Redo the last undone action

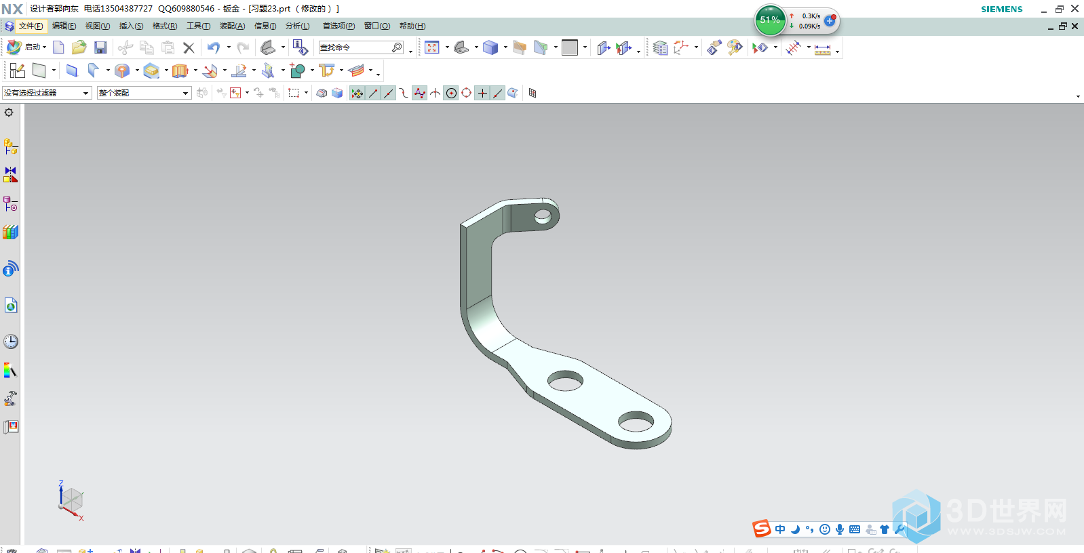coord(243,47)
